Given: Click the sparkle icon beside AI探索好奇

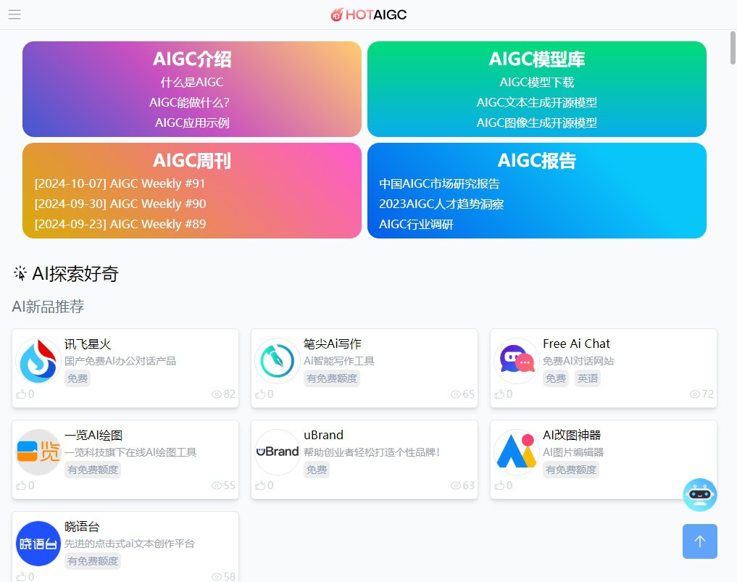Looking at the screenshot, I should coord(20,273).
